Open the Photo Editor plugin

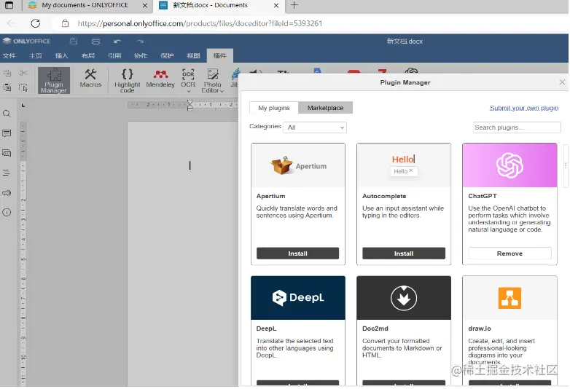[x=213, y=81]
